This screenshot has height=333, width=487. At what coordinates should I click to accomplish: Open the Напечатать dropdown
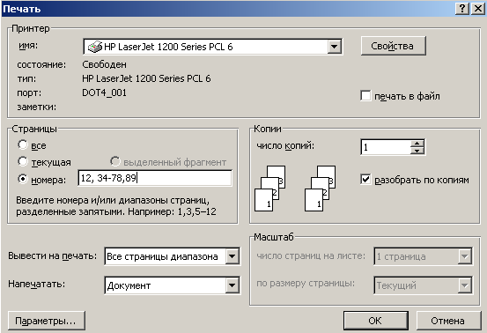pyautogui.click(x=232, y=285)
